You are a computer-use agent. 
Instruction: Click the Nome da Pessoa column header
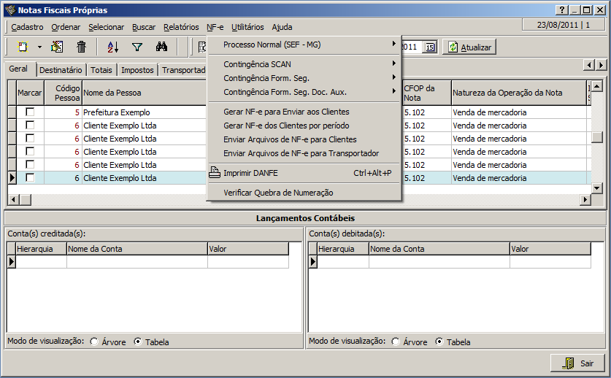(x=112, y=93)
